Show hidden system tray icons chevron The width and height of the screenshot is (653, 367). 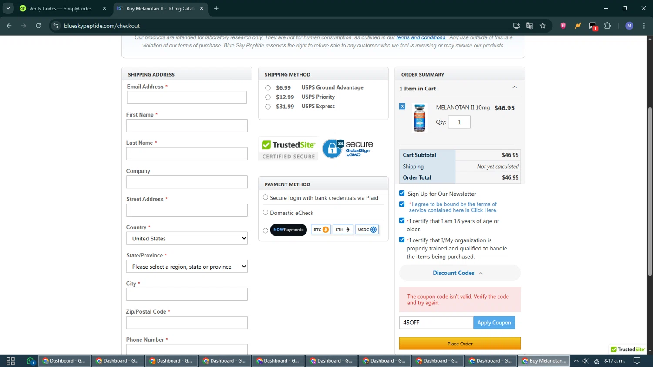point(576,361)
